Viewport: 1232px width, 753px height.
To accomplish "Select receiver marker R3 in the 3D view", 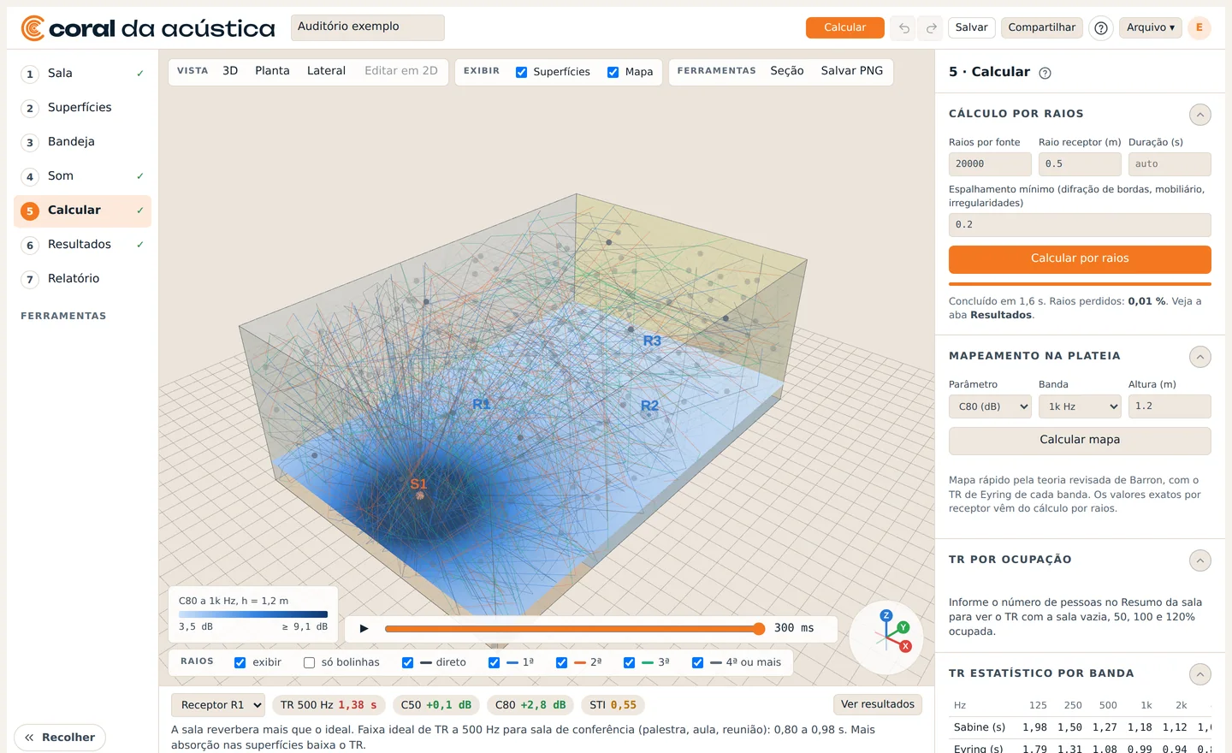I will tap(652, 341).
